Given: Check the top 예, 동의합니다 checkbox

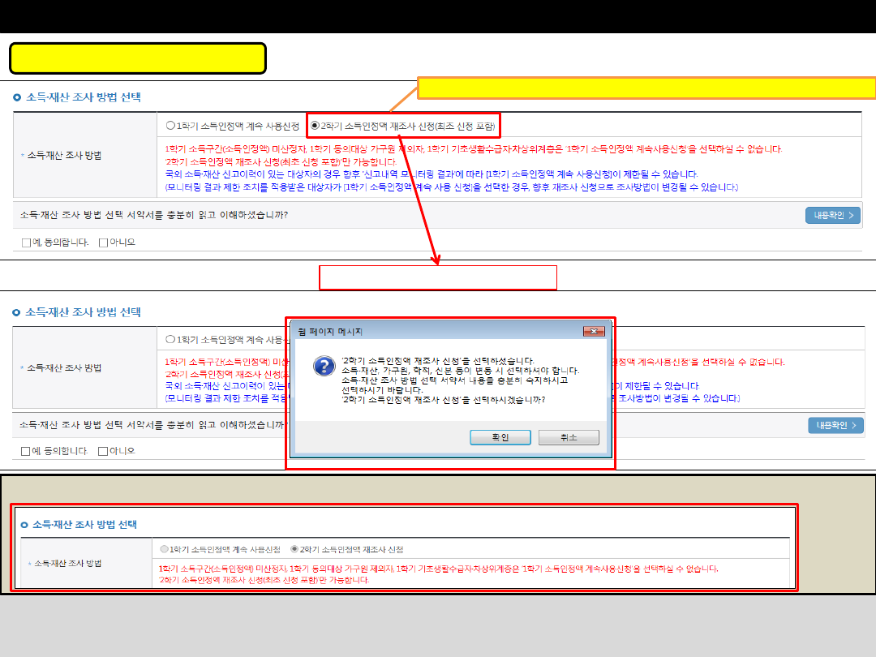Looking at the screenshot, I should [27, 243].
